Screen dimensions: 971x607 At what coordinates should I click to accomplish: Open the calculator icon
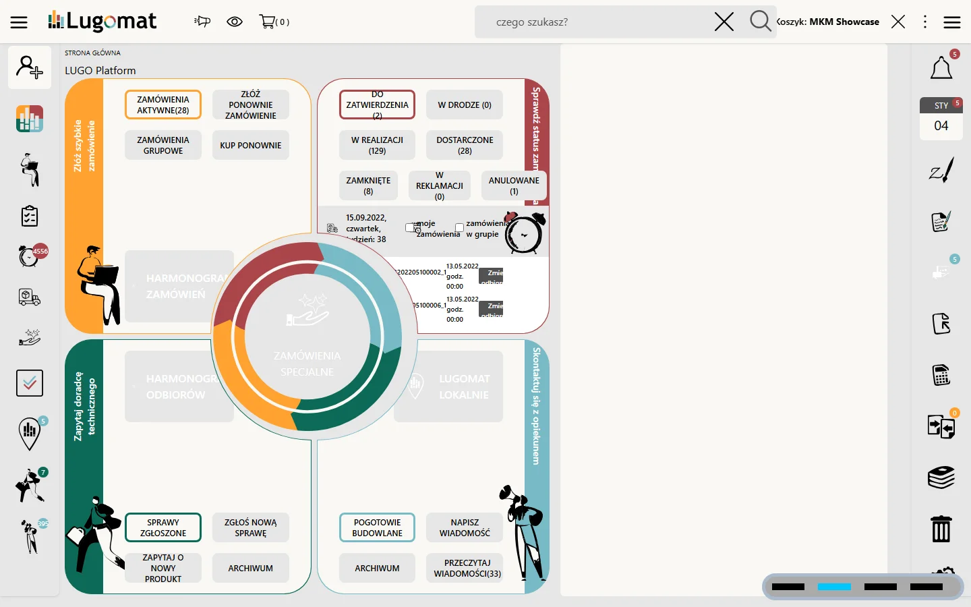pos(941,375)
